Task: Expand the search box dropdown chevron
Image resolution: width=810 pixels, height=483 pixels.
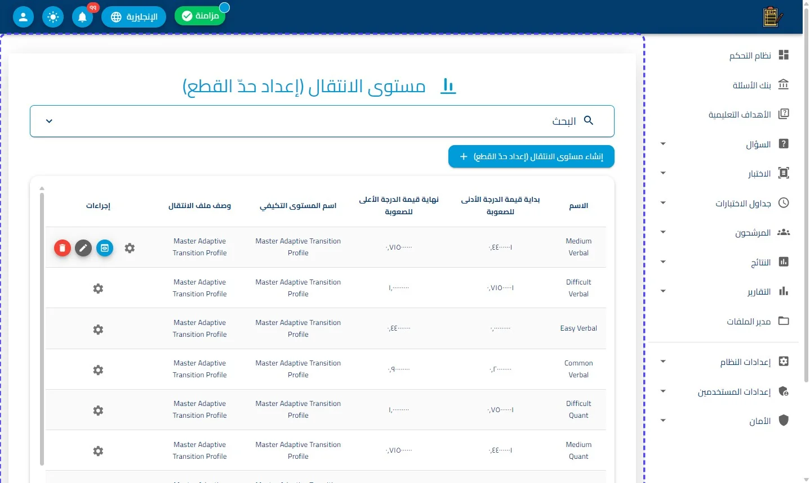Action: pyautogui.click(x=49, y=121)
